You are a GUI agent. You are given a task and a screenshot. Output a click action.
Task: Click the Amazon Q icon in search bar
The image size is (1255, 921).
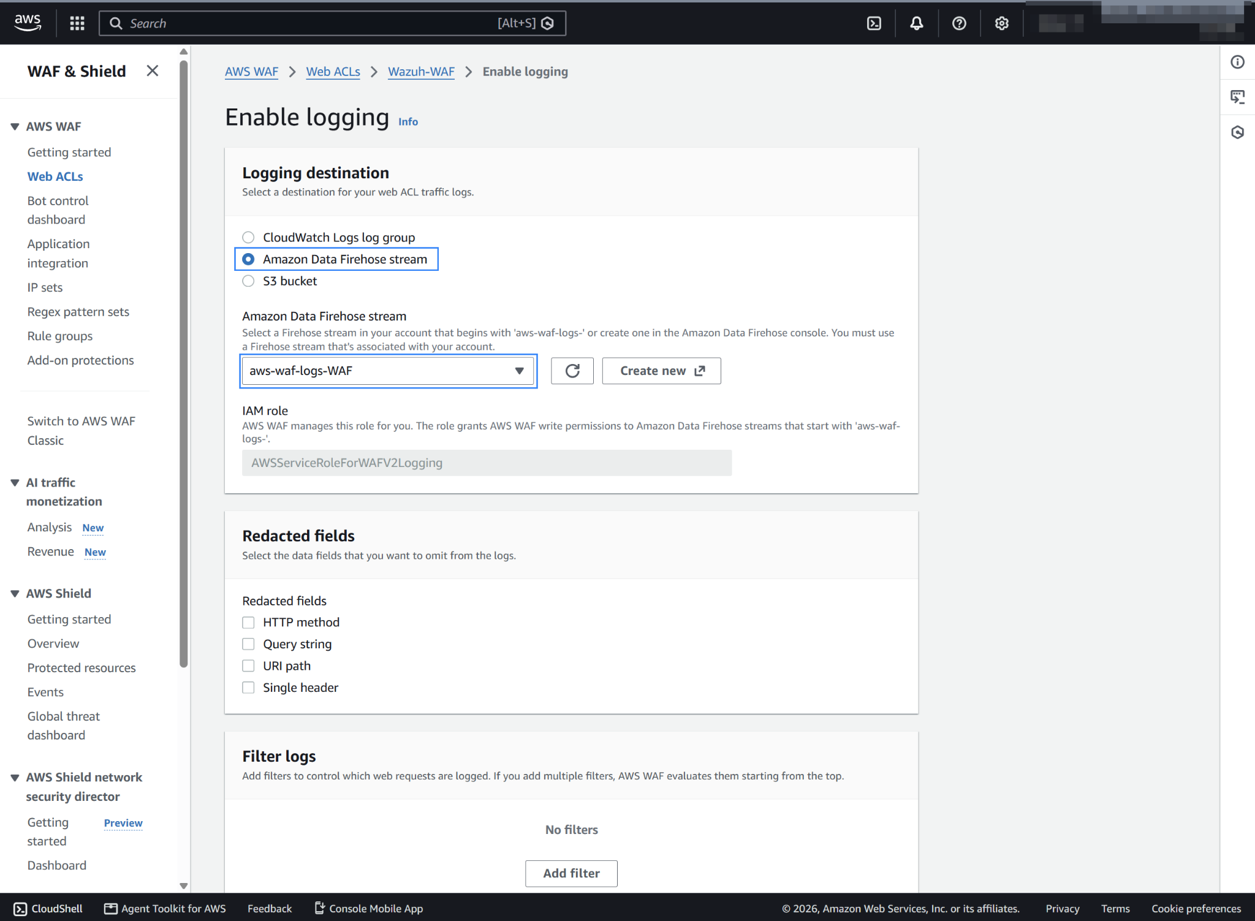click(x=548, y=23)
